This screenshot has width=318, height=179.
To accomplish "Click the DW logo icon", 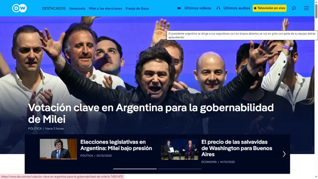I will coord(19,8).
